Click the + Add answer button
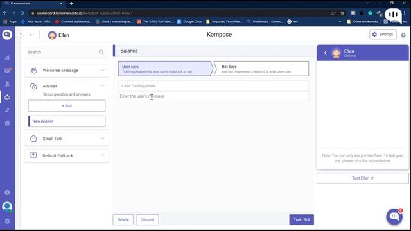 (x=67, y=105)
